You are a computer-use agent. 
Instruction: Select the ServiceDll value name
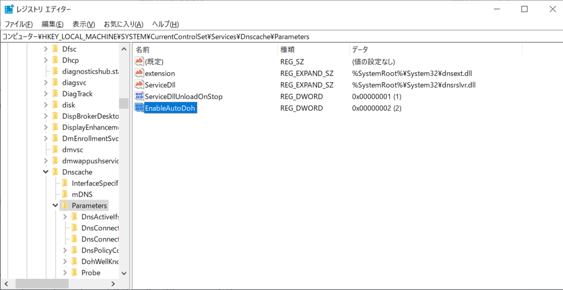pyautogui.click(x=160, y=85)
